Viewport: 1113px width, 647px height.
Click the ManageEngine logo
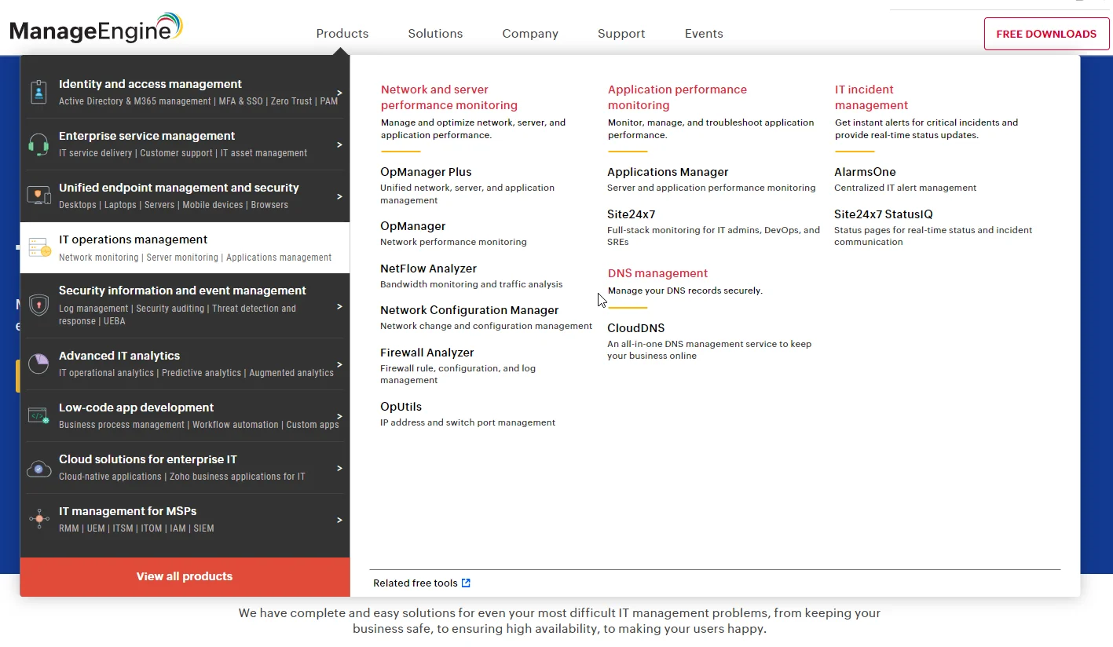point(96,28)
